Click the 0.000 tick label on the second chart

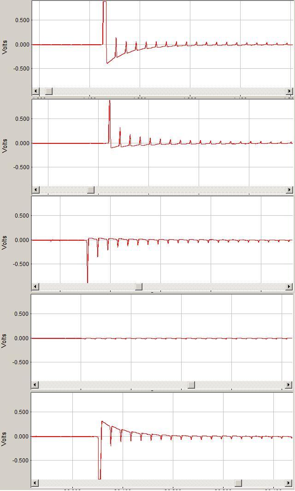tap(23, 143)
